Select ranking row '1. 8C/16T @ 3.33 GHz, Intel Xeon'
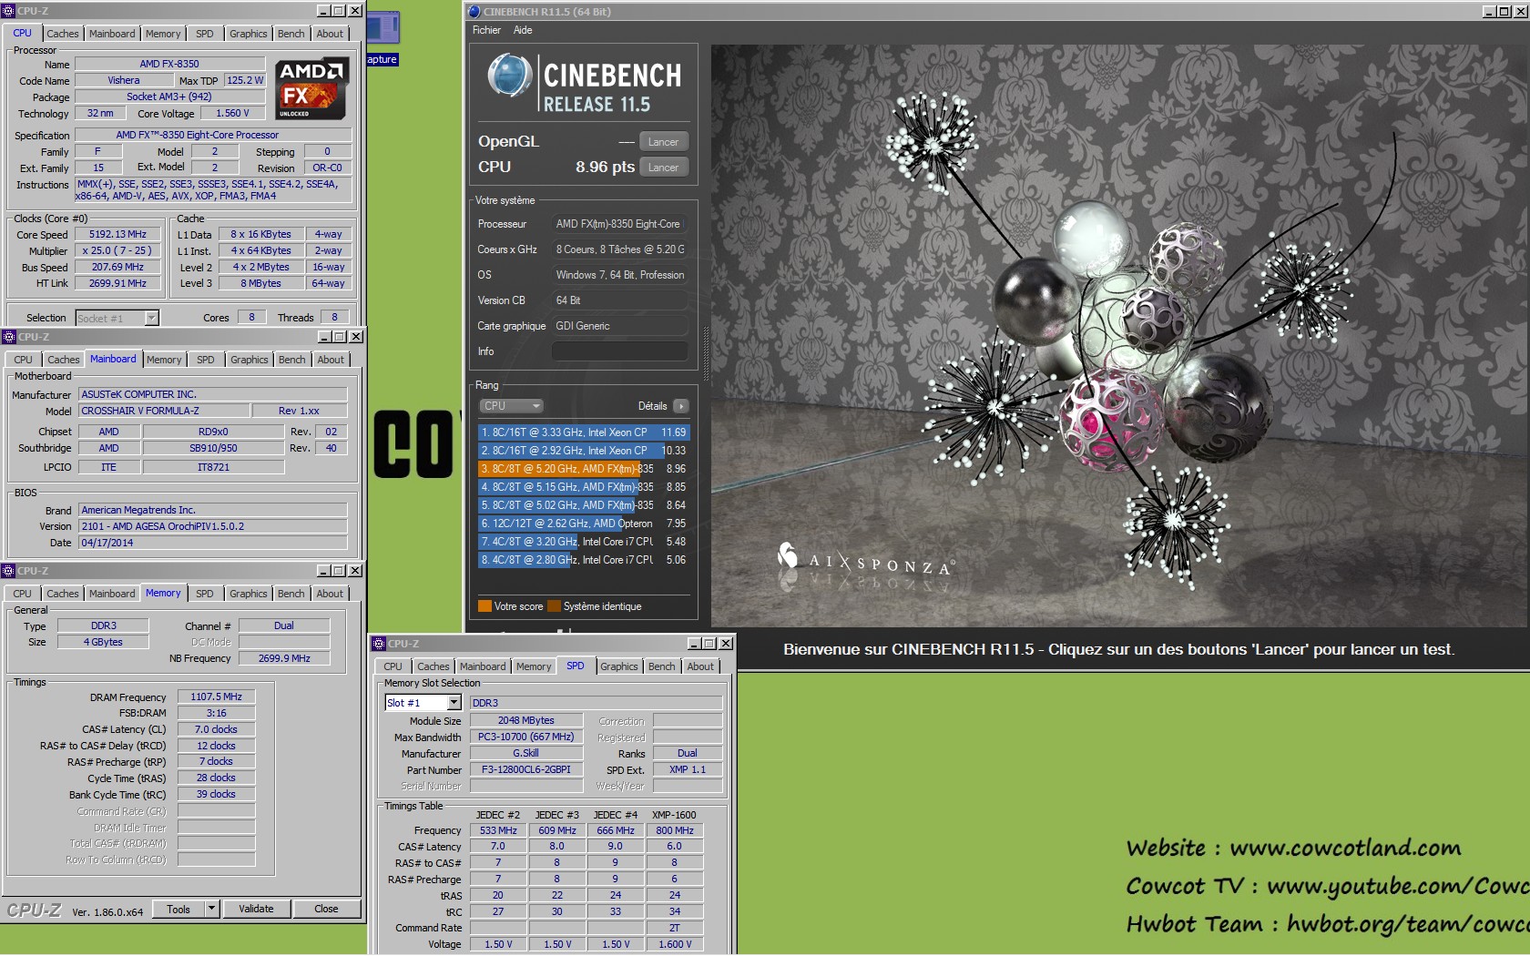Screen dimensions: 1530x956 [584, 432]
